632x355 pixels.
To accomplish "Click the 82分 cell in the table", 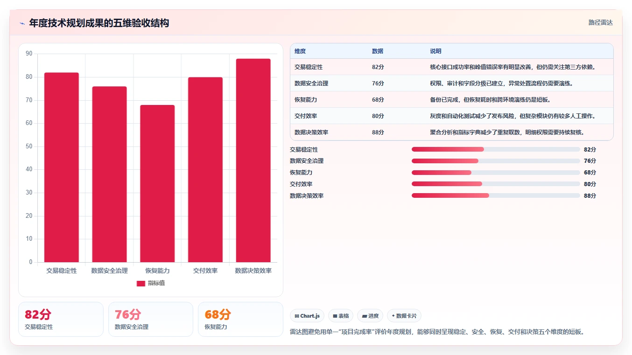I will click(378, 67).
